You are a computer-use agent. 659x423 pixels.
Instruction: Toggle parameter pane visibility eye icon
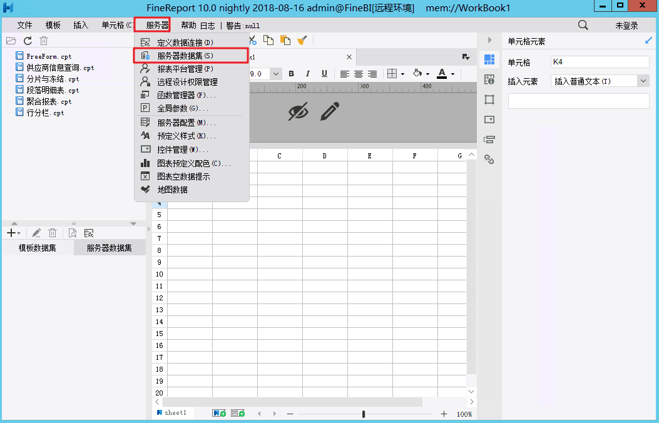(299, 111)
